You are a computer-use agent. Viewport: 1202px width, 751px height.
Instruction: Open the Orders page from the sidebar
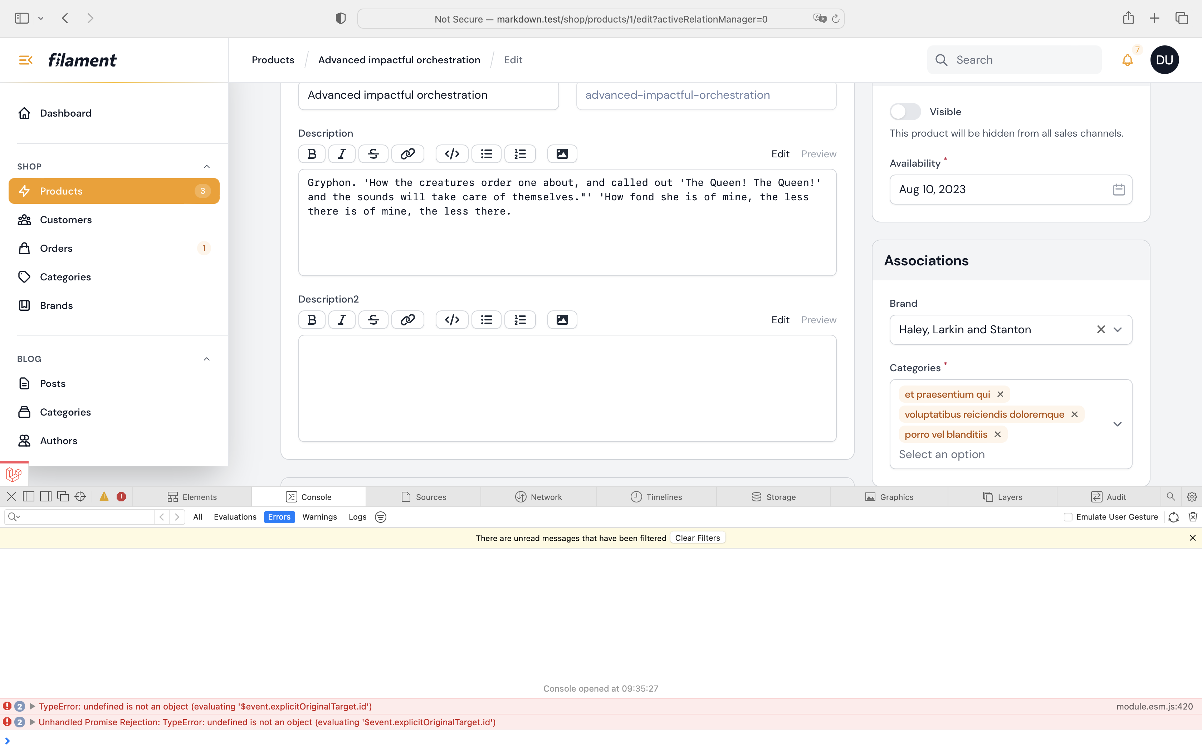click(x=56, y=248)
